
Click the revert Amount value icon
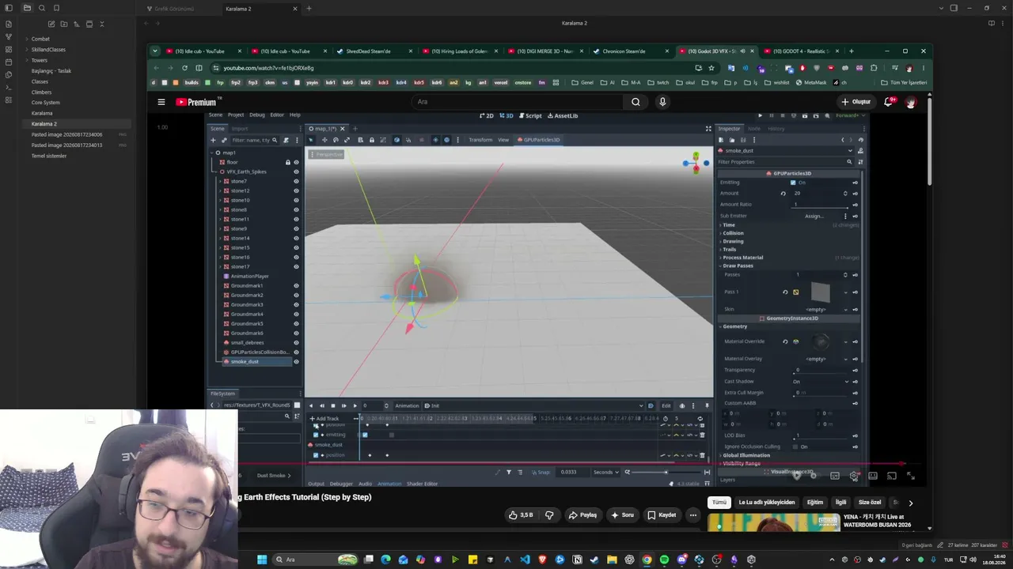[783, 194]
